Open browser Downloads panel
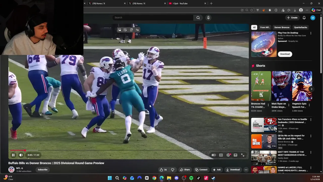 295,10
